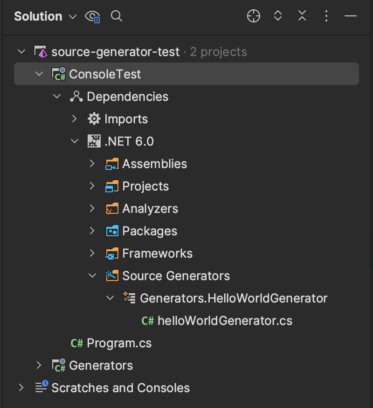The width and height of the screenshot is (373, 408).
Task: Click the Scratches and Consoles icon
Action: point(41,387)
